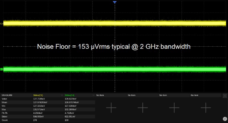
Task: Select the 'Value' row label
Action: (4, 99)
